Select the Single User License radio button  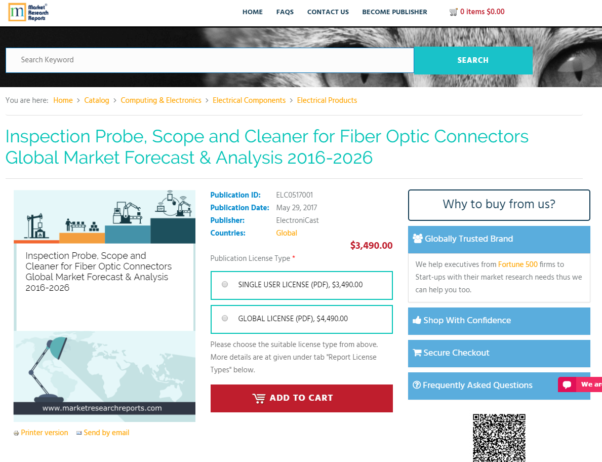225,285
